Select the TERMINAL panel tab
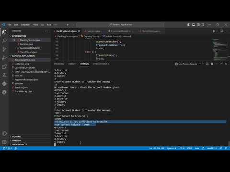 [x=84, y=64]
